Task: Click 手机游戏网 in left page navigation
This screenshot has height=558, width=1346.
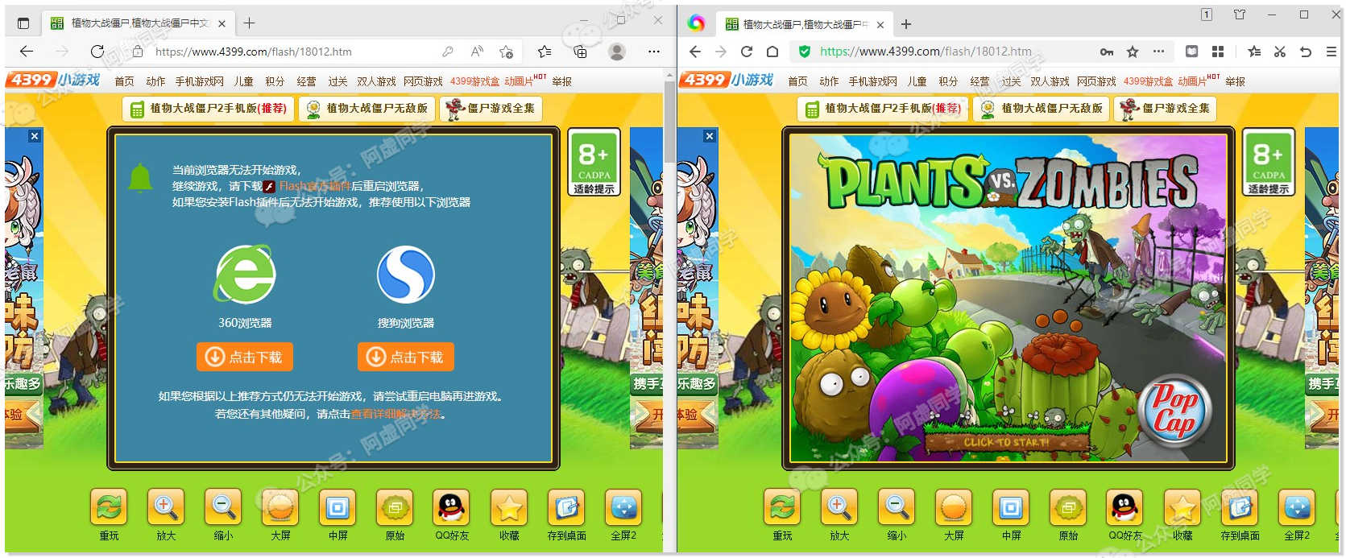Action: (x=199, y=81)
